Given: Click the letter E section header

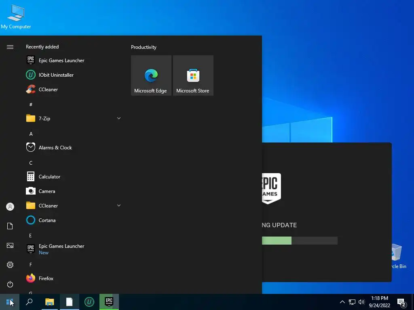Looking at the screenshot, I should 30,235.
